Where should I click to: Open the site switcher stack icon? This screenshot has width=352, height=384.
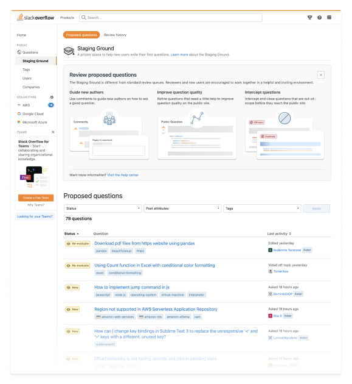[x=329, y=18]
